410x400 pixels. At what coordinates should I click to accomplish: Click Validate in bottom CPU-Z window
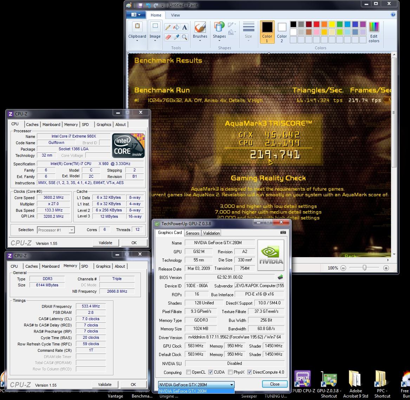tap(105, 385)
